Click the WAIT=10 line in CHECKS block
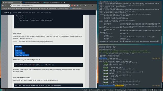 (18, 51)
